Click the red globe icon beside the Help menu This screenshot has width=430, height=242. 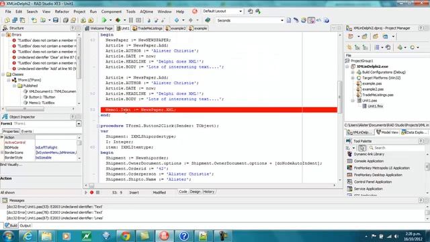195,11
